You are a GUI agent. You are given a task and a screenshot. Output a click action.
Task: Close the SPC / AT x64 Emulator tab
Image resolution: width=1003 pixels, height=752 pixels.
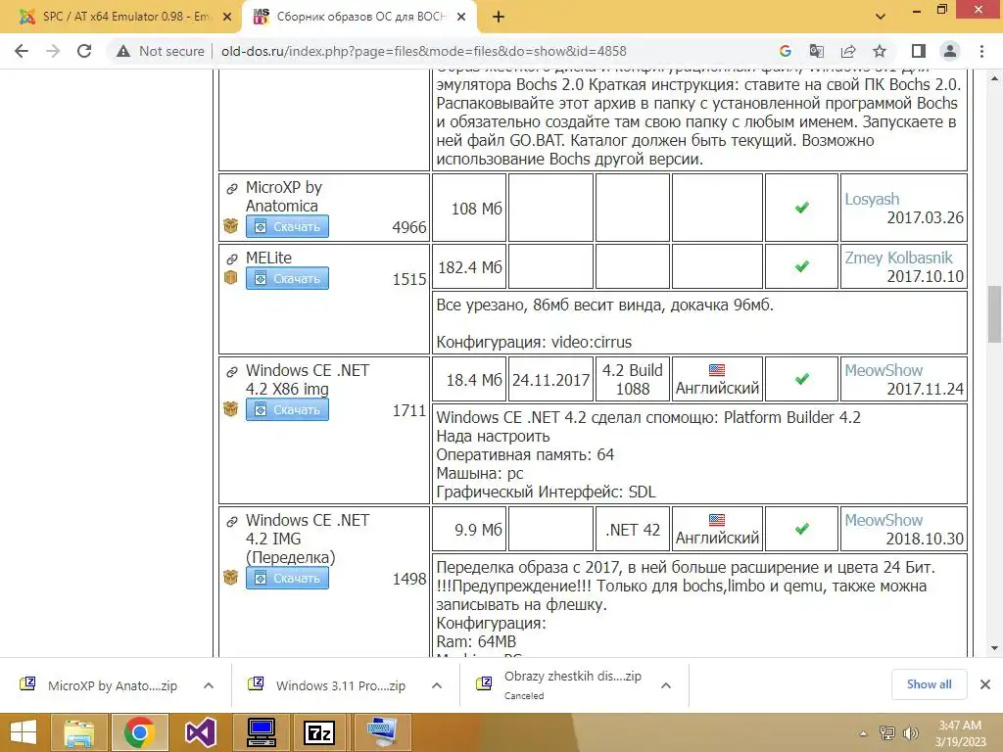[x=227, y=17]
